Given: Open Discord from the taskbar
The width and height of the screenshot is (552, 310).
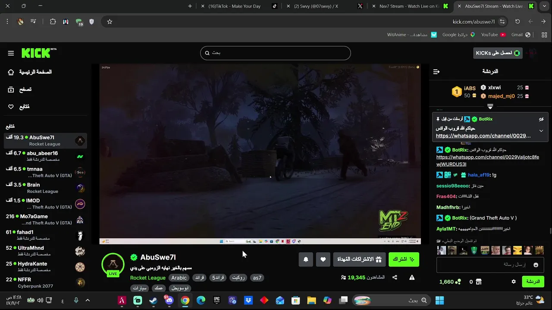Looking at the screenshot, I should 169,300.
